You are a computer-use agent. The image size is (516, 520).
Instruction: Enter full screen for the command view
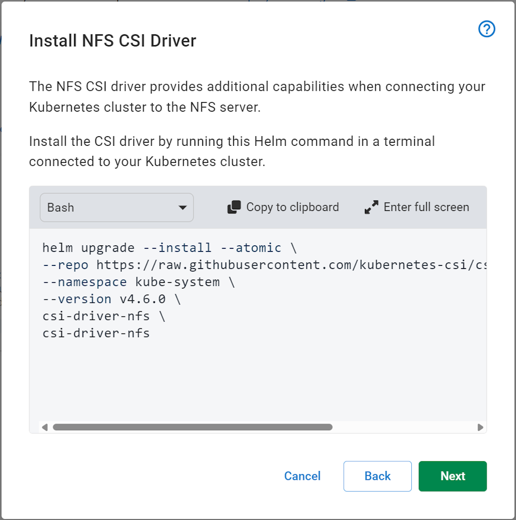tap(416, 207)
